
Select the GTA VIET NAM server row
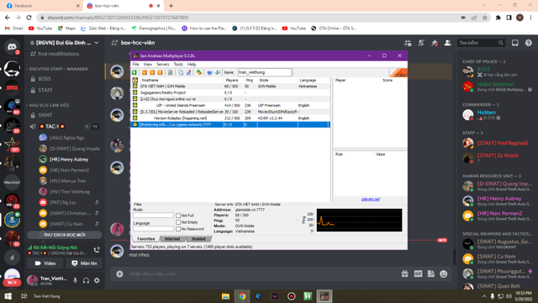[x=231, y=86]
